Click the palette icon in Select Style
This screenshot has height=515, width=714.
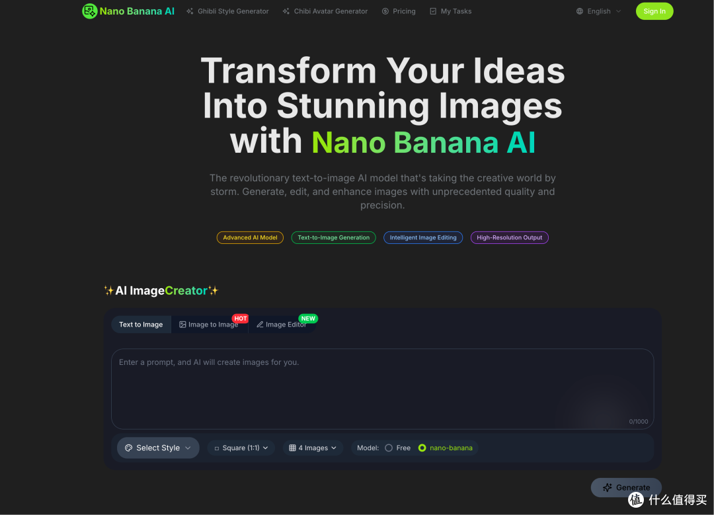pos(129,448)
